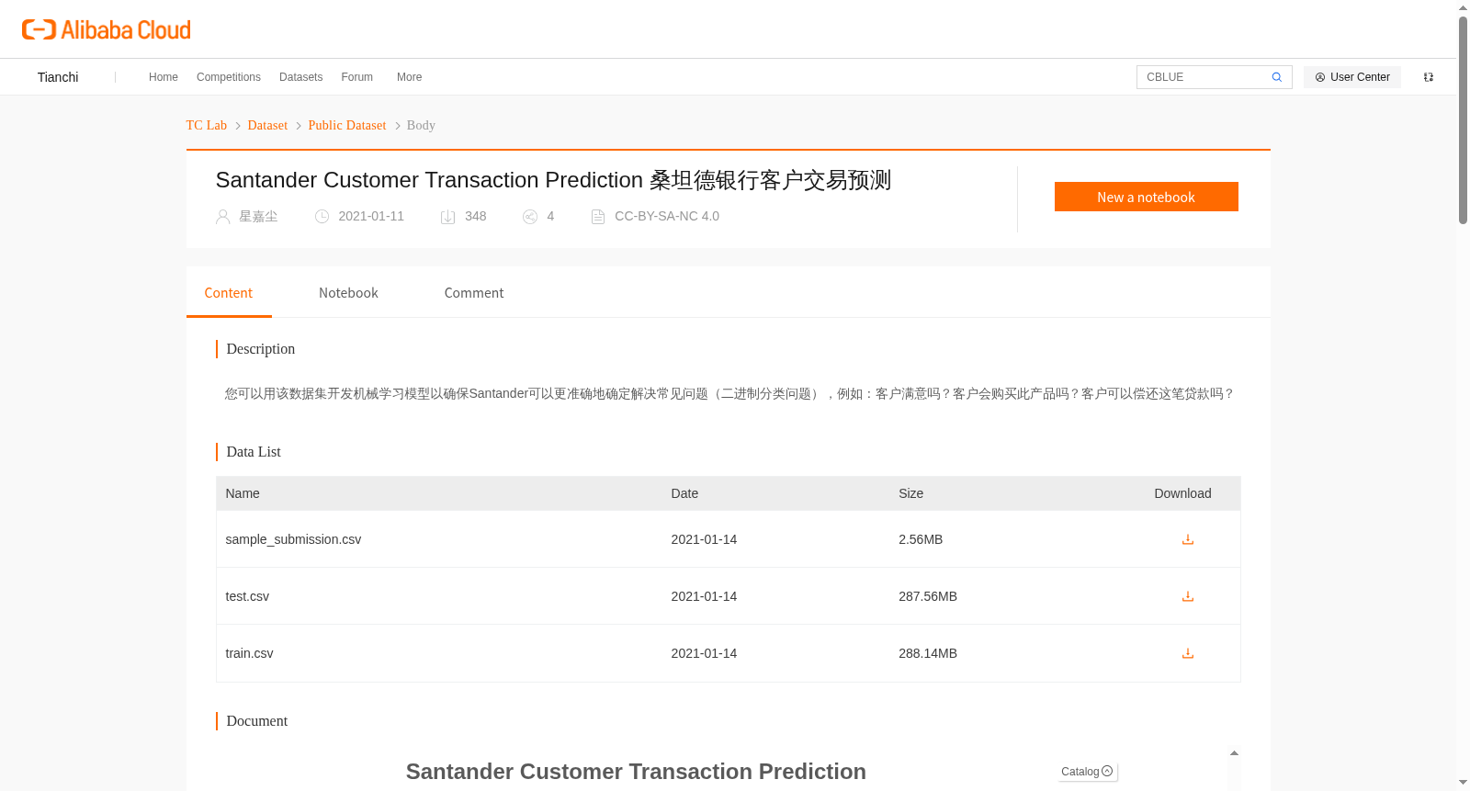
Task: Click the Tianchi brand link
Action: pos(58,77)
